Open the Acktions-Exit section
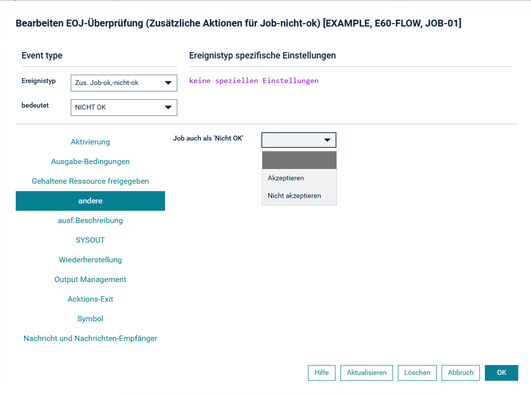The width and height of the screenshot is (531, 395). (90, 299)
